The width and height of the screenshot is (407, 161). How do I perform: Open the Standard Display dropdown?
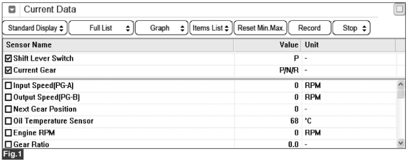coord(35,28)
